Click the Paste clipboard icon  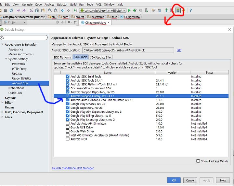(43, 10)
